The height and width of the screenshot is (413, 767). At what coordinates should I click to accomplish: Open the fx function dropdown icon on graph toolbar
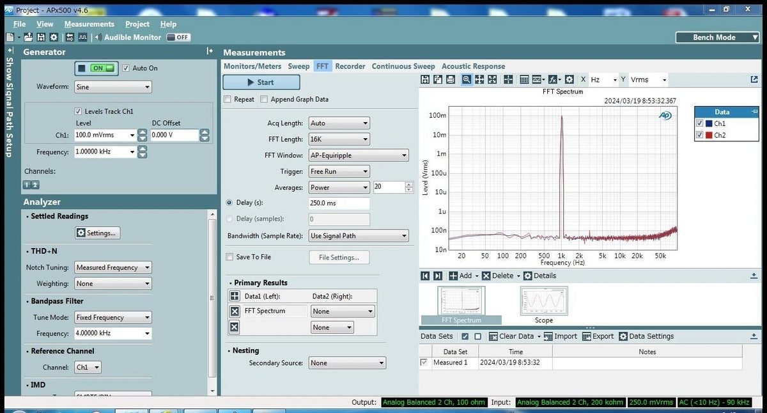(x=554, y=79)
